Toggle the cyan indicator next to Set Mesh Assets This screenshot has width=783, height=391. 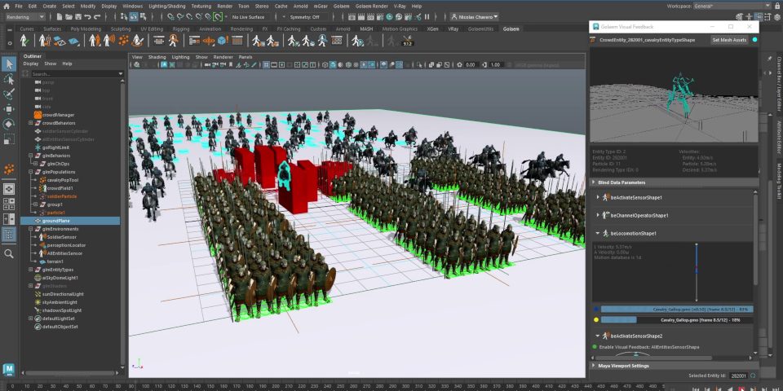754,39
